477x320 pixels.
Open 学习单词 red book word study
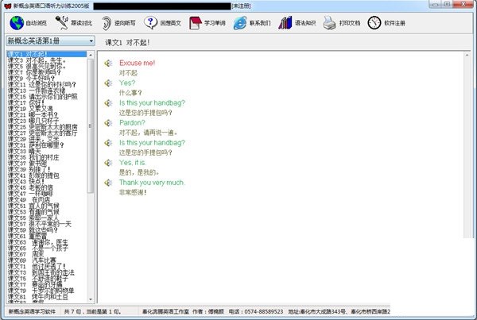196,23
